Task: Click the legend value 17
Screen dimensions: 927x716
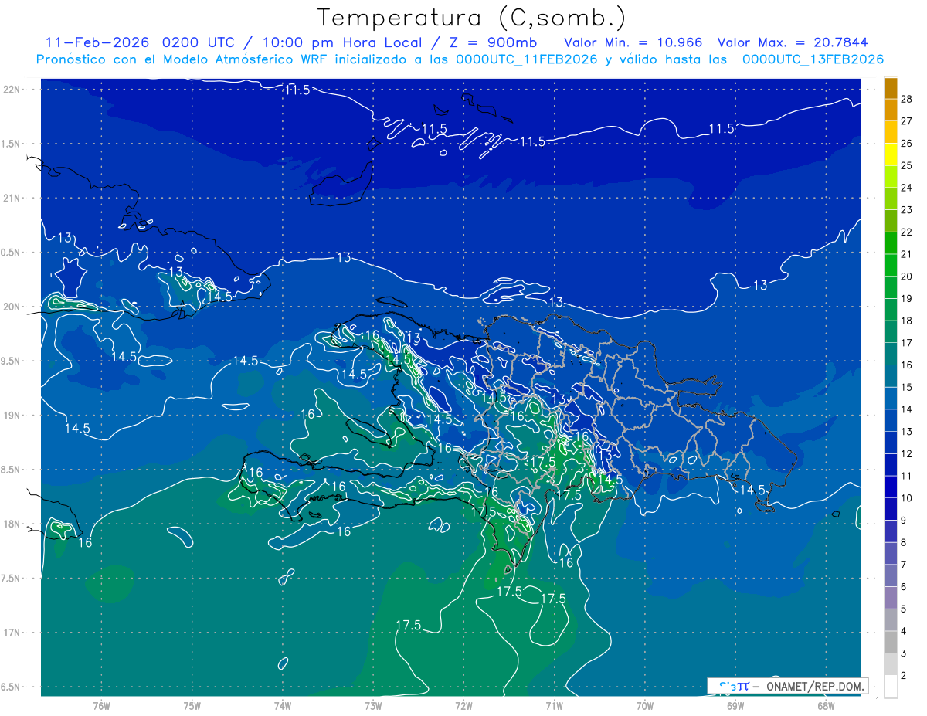Action: pos(907,343)
